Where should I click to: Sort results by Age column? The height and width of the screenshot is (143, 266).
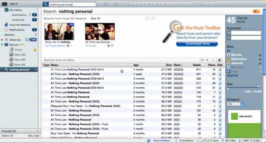(136, 65)
